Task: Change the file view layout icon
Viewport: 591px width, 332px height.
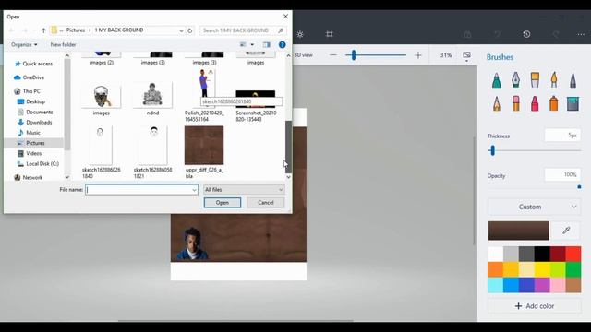Action: (243, 45)
